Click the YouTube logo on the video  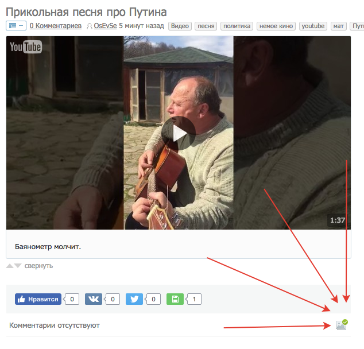point(26,47)
